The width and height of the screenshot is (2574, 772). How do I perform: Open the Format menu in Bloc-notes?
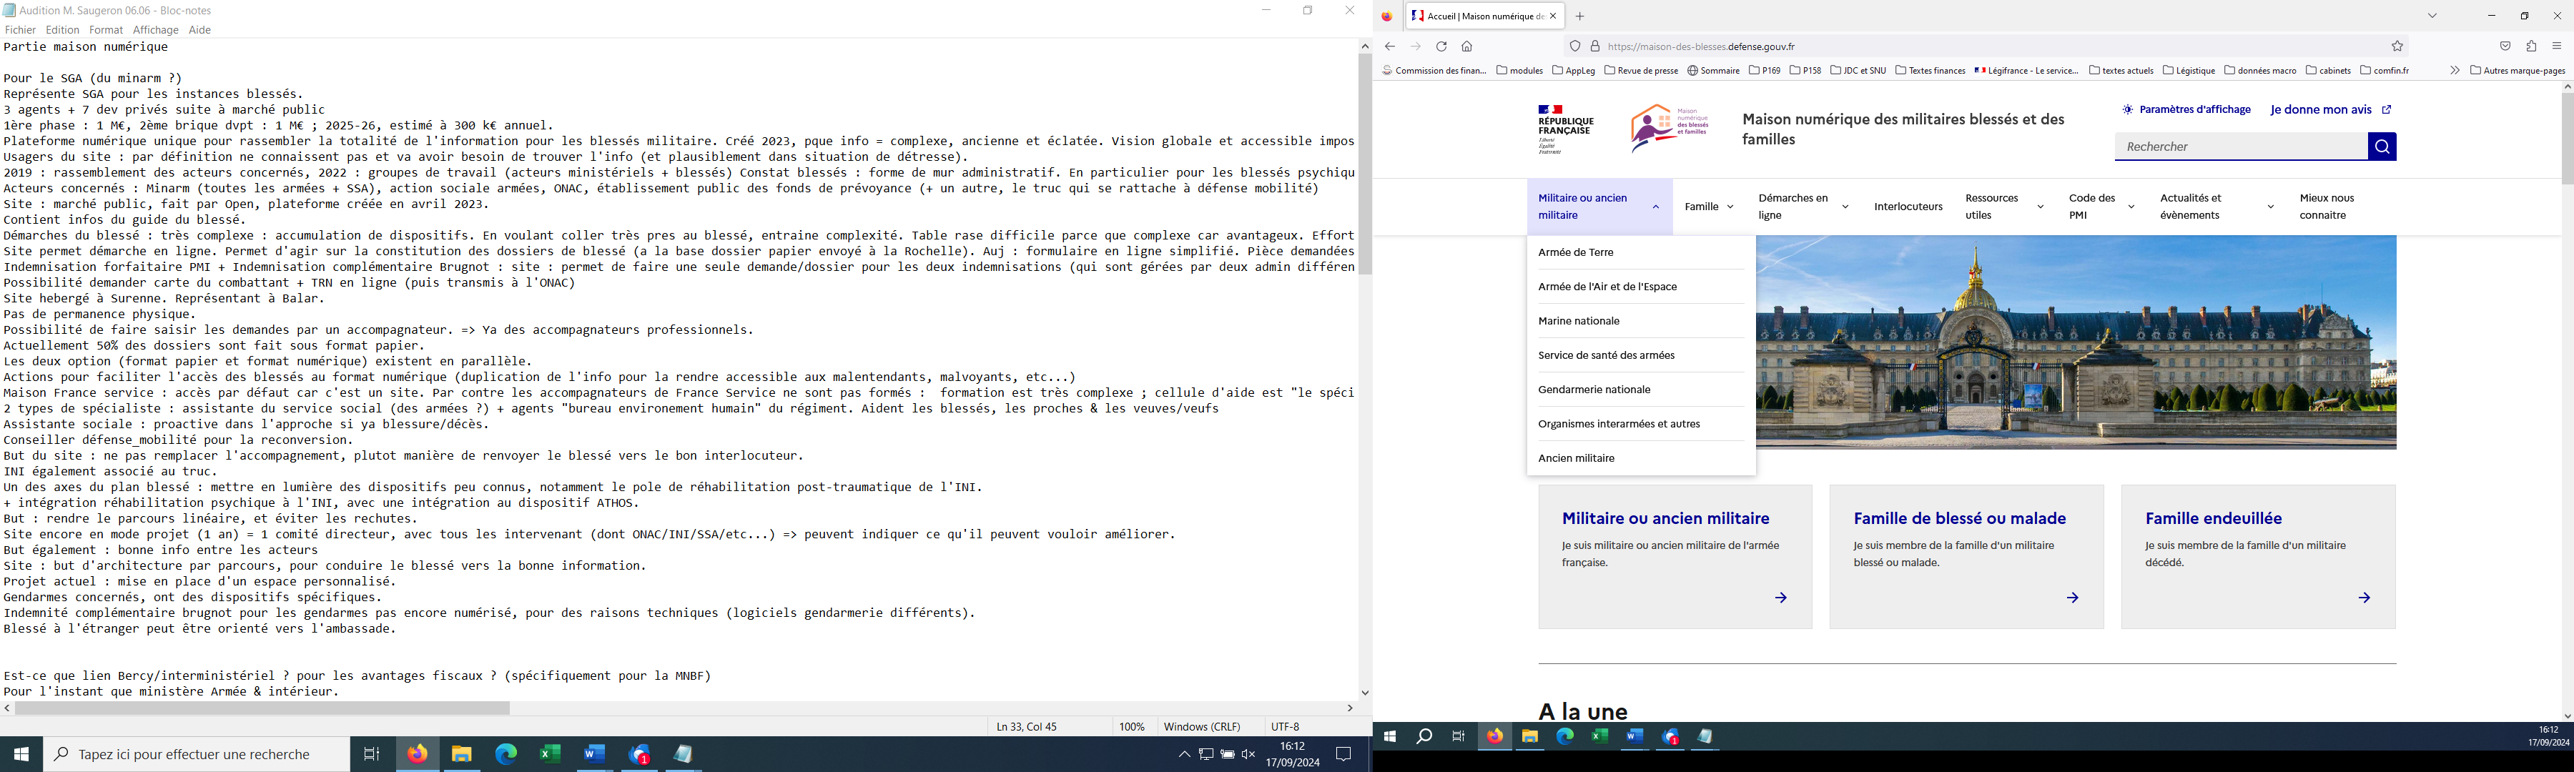[x=106, y=30]
